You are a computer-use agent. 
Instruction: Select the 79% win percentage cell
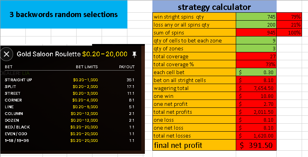(x=289, y=17)
